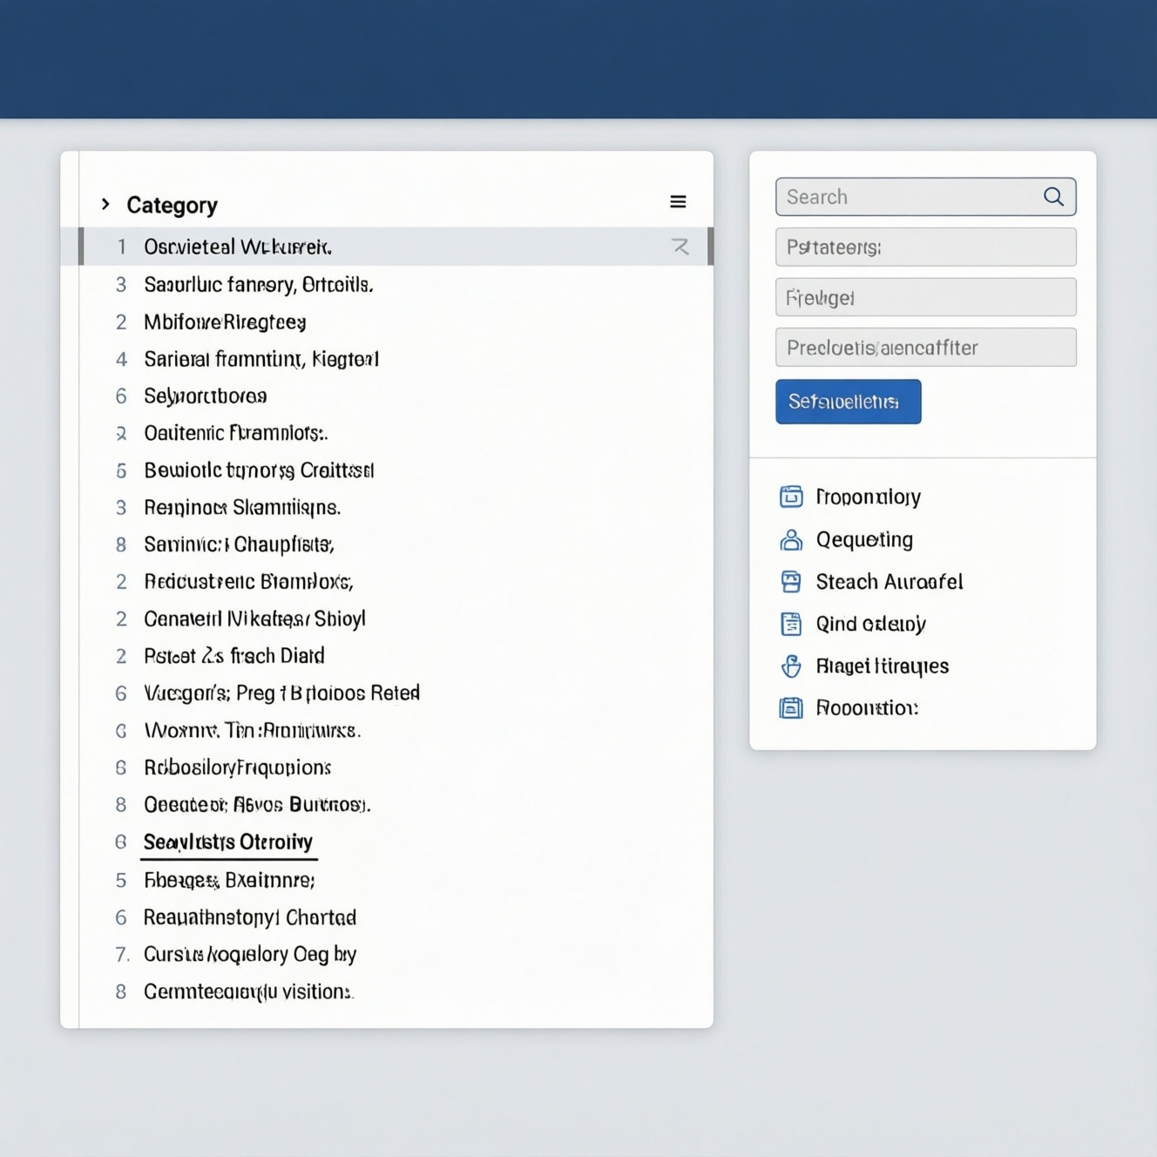1157x1157 pixels.
Task: Open the Qequeting sidebar link
Action: 864,540
